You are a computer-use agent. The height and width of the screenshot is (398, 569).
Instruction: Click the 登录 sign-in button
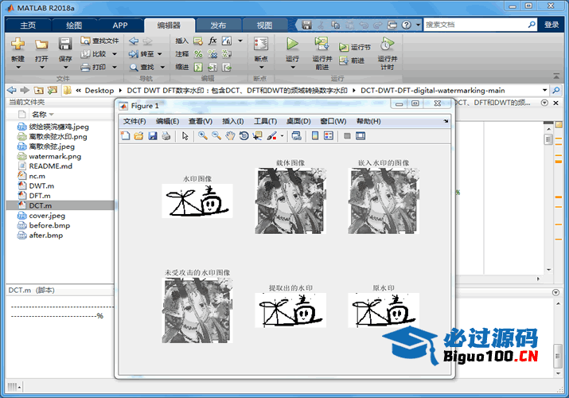point(551,25)
